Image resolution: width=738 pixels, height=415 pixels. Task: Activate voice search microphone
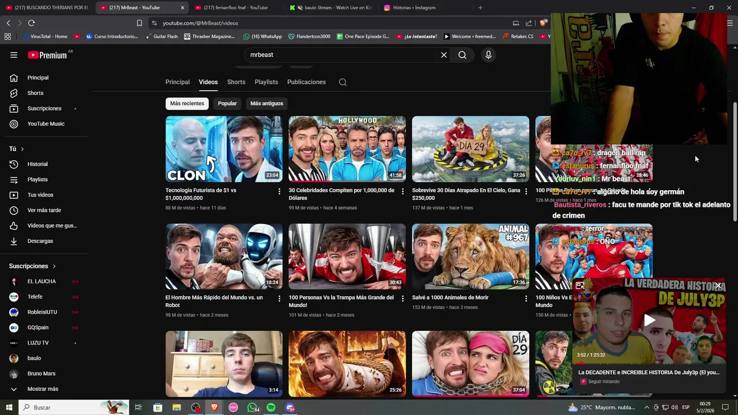[x=488, y=55]
